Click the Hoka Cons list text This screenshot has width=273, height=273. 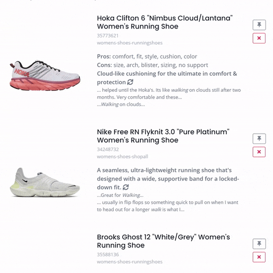click(153, 65)
